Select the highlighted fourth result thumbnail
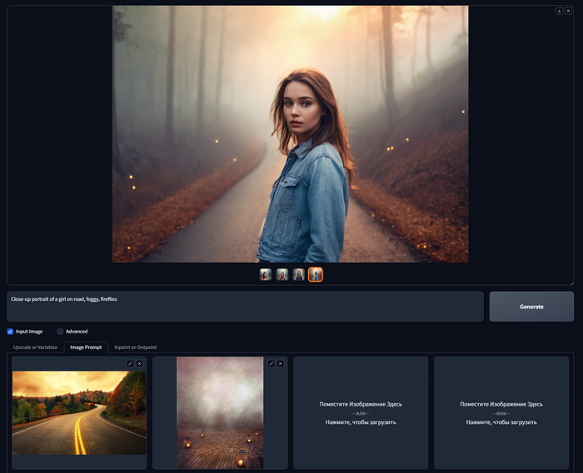Viewport: 583px width, 473px height. click(x=316, y=274)
